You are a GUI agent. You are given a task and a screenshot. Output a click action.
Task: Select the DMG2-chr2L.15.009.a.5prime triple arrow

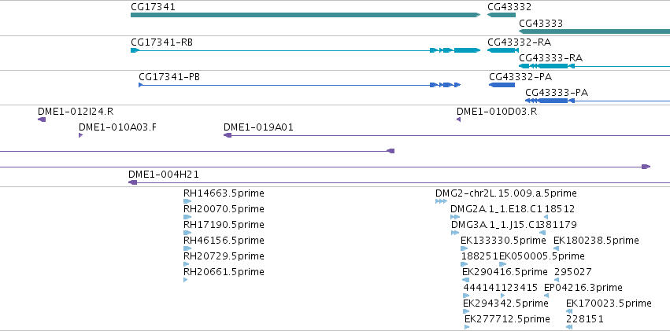click(x=441, y=201)
